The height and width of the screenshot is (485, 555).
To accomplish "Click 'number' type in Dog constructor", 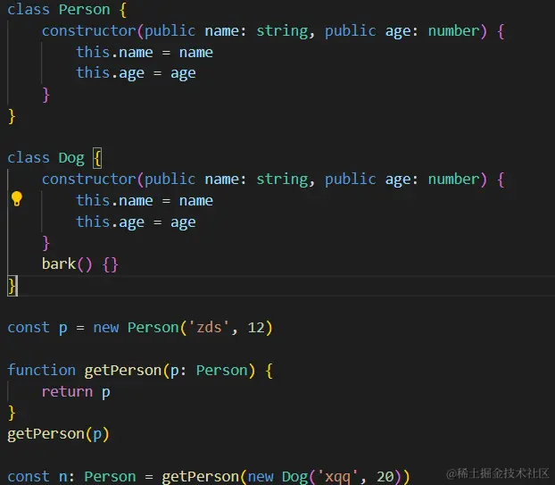I will [454, 180].
